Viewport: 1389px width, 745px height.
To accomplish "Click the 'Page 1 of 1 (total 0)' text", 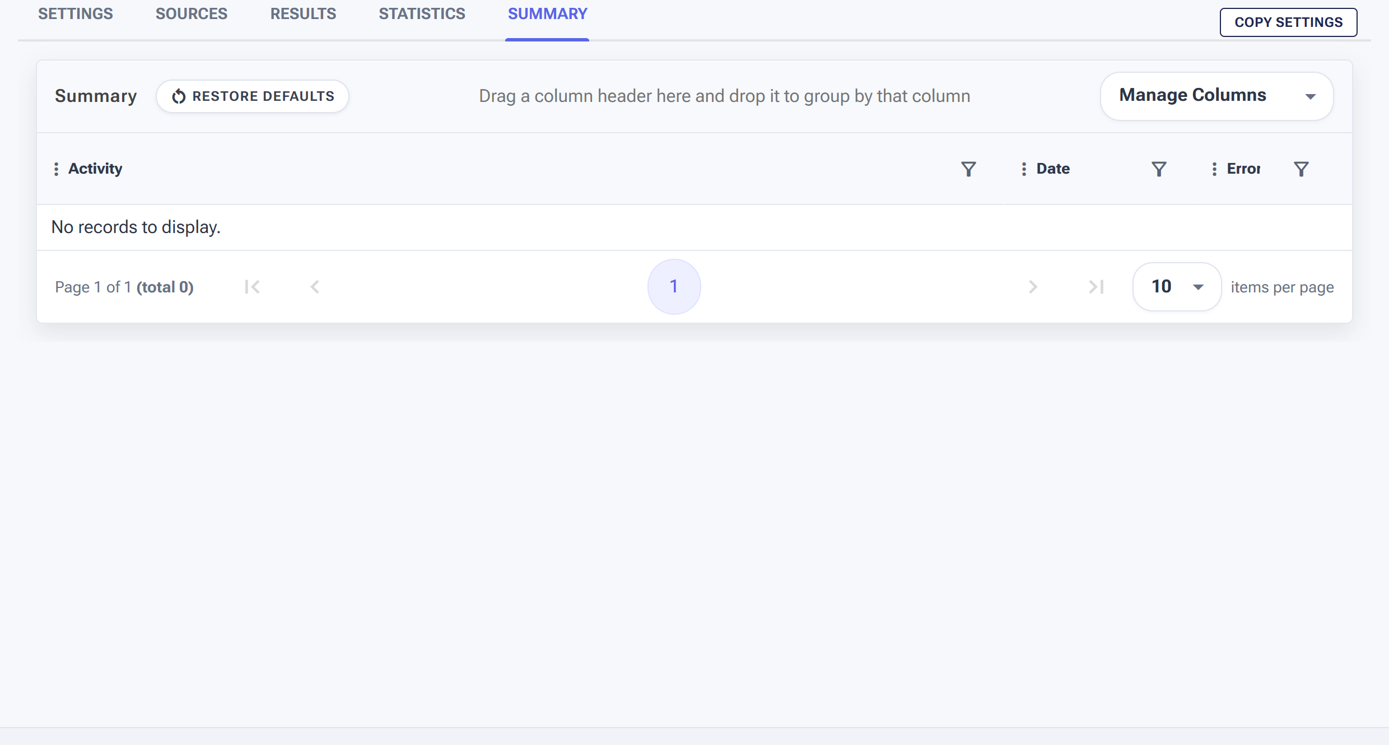I will pos(124,287).
